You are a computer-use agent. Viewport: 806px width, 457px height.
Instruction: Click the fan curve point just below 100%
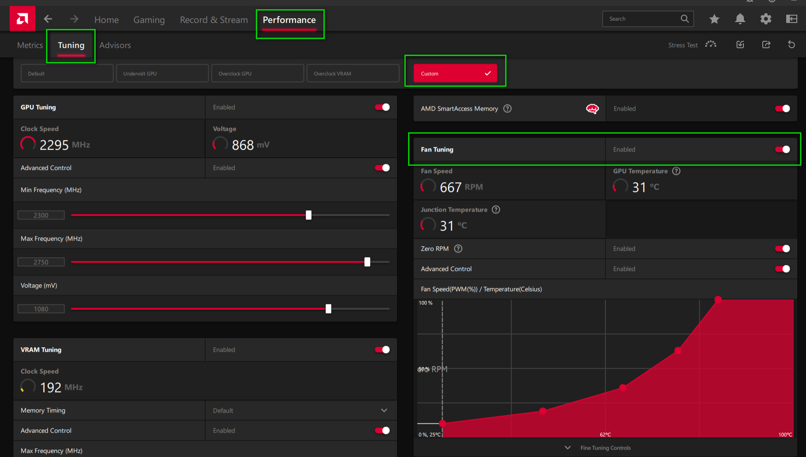tap(678, 350)
